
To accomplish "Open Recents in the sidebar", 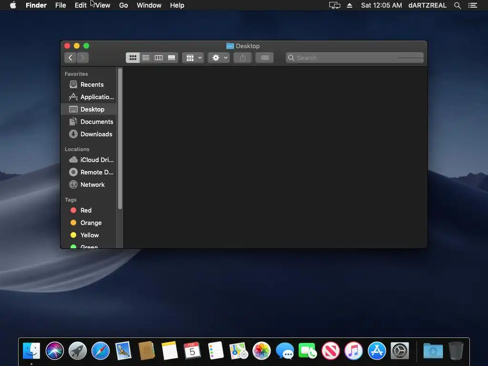I will (x=88, y=85).
